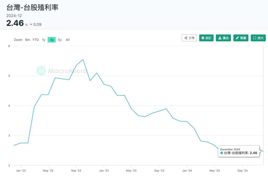Click the 2.46 current value figure
This screenshot has width=268, height=178.
coord(15,23)
